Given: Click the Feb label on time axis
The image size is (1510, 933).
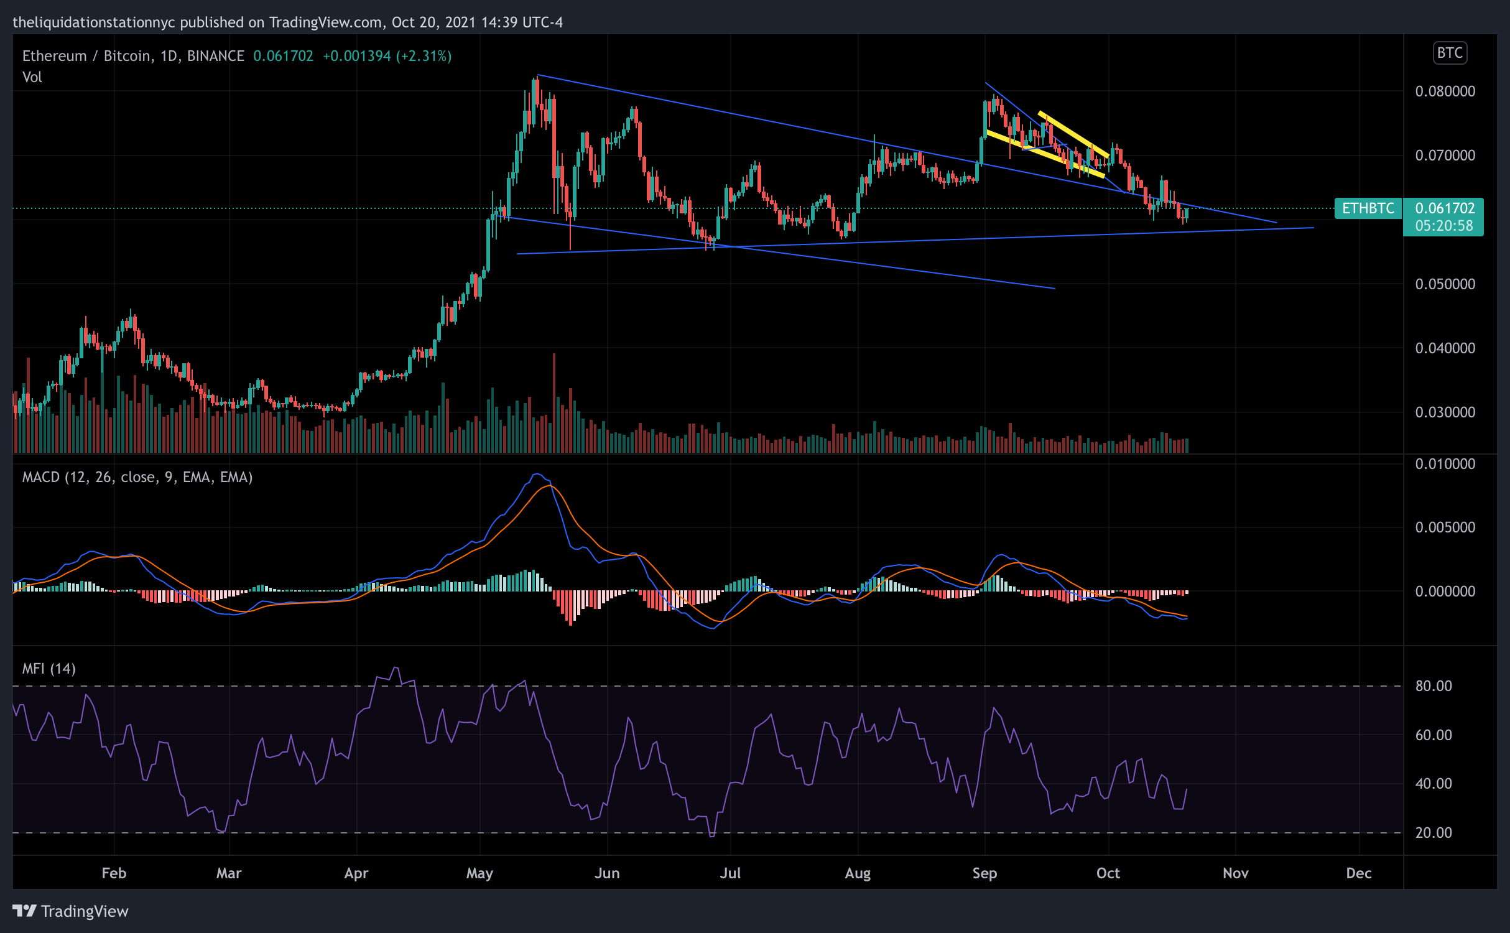Looking at the screenshot, I should tap(114, 873).
